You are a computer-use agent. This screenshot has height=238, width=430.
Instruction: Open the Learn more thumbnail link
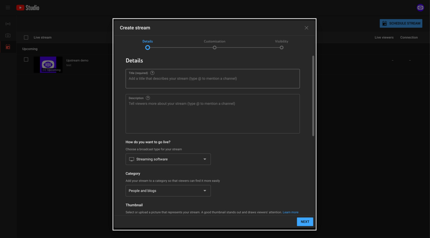[x=290, y=212]
